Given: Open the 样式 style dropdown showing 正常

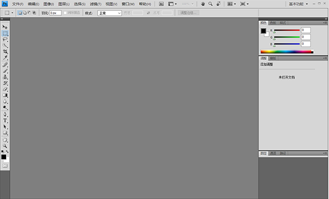Looking at the screenshot, I should click(x=110, y=13).
